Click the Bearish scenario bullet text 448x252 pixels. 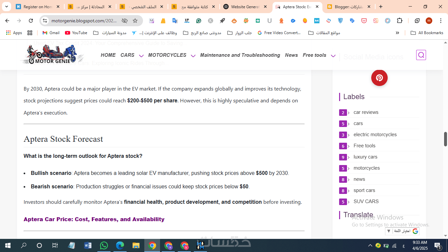140,186
